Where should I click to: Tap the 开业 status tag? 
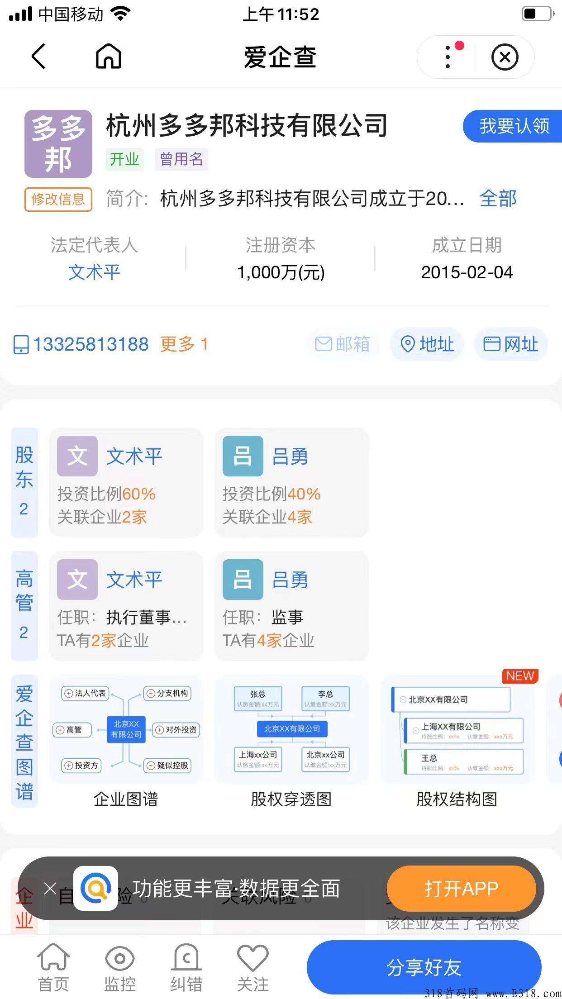coord(124,159)
